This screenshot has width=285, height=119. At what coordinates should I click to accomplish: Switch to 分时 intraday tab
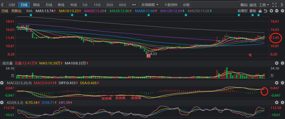click(x=12, y=5)
